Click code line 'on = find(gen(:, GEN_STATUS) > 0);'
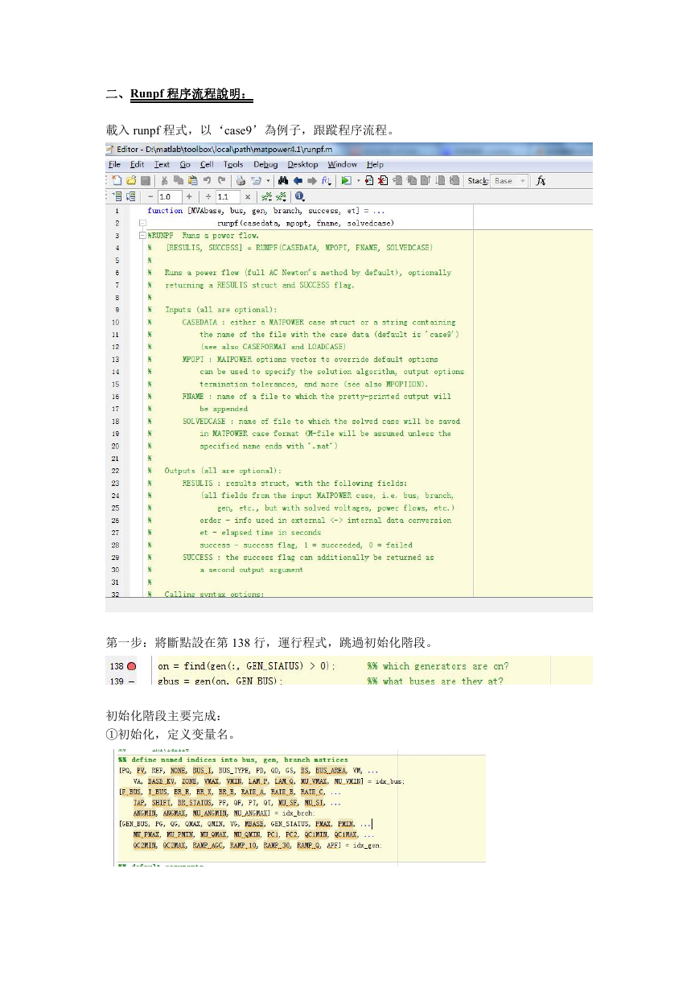699x988 pixels. [247, 666]
